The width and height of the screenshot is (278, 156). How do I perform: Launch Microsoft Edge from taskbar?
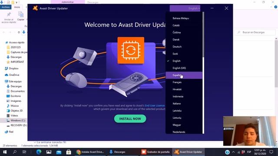point(39,152)
